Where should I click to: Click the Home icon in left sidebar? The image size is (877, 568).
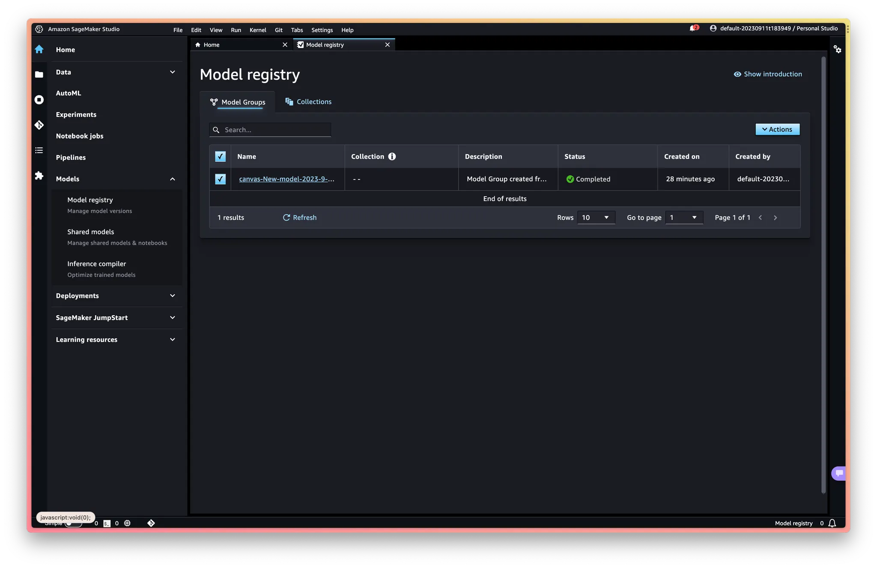tap(39, 49)
